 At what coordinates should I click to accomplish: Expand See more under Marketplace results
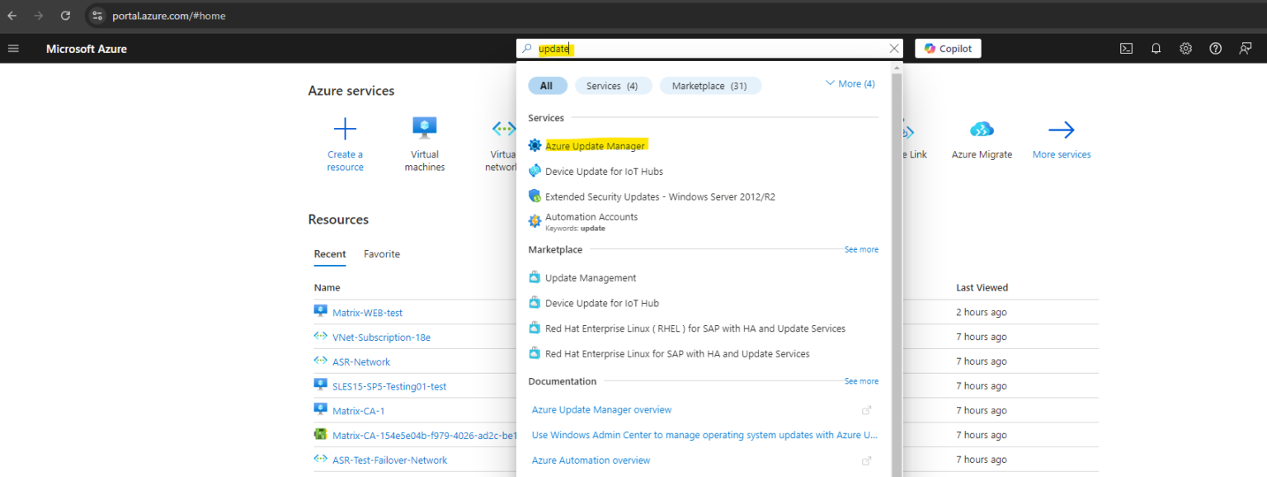pos(861,248)
